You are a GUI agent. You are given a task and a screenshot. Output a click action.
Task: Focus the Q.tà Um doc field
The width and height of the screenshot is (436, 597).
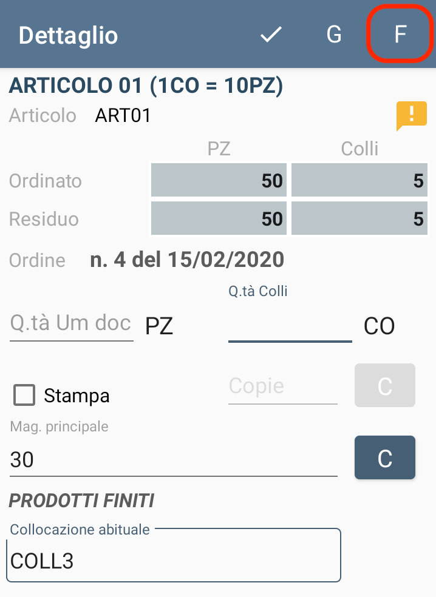71,325
